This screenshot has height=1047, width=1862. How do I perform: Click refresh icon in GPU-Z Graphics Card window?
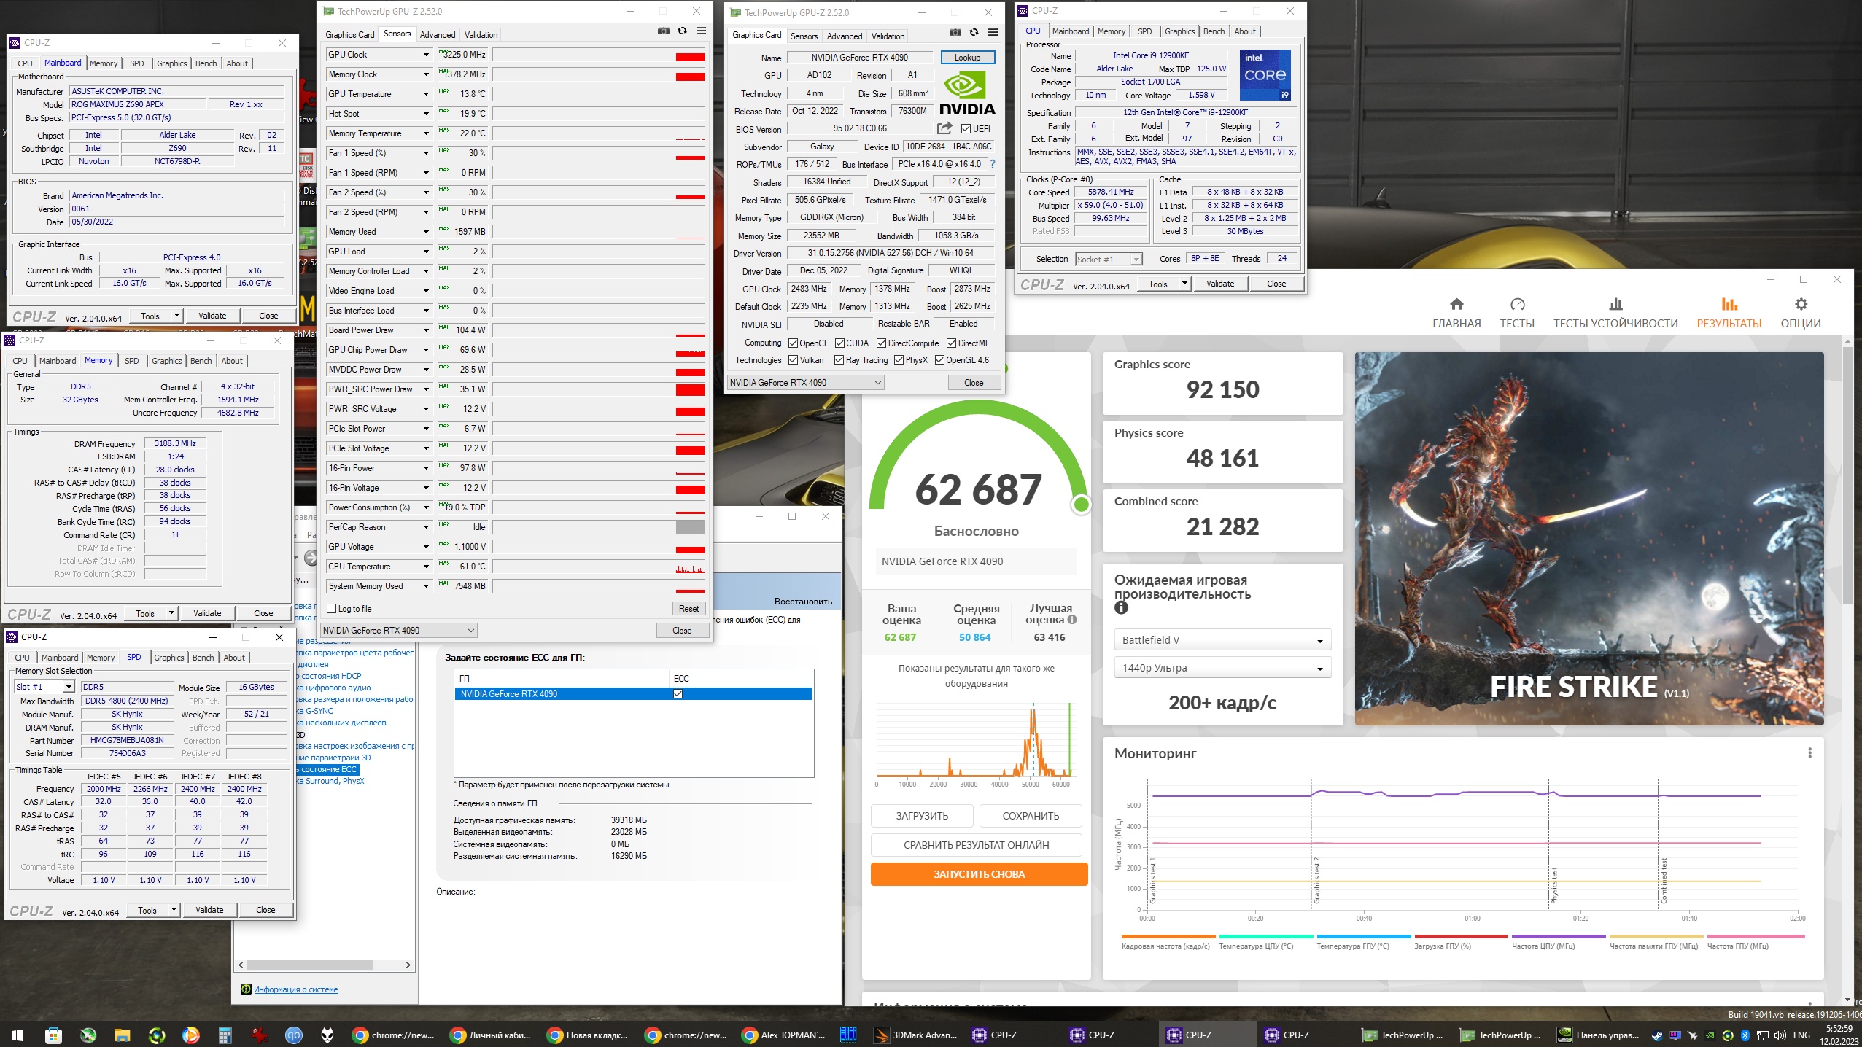point(974,33)
